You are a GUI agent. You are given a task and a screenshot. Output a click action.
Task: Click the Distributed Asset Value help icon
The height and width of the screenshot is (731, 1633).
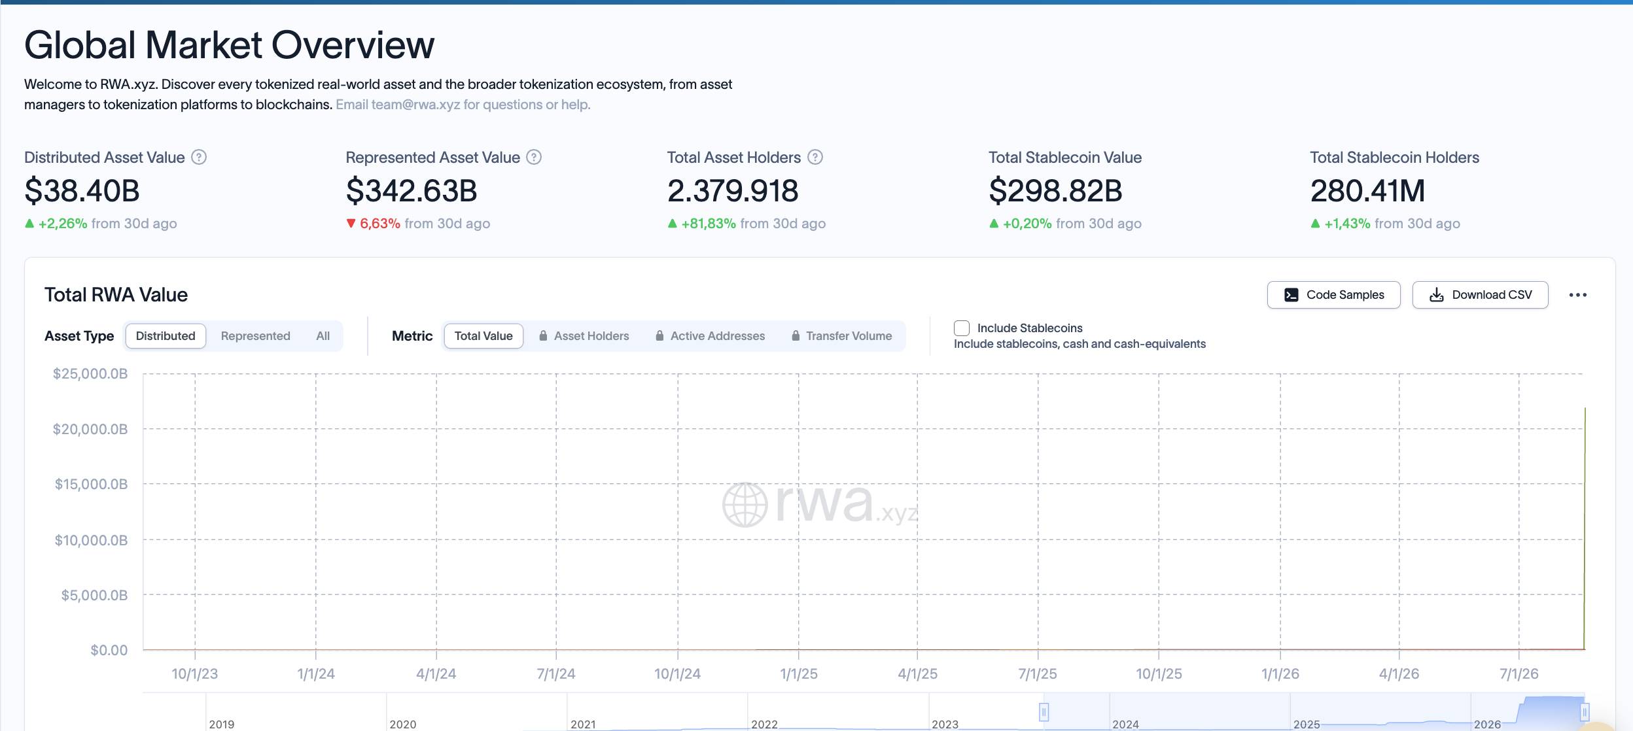coord(199,158)
